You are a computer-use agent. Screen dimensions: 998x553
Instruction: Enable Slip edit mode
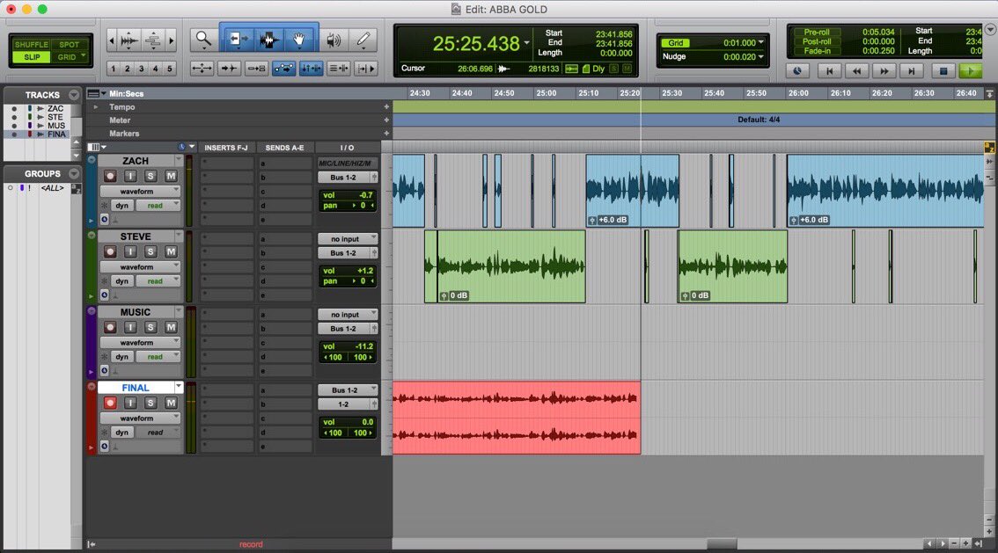tap(31, 57)
